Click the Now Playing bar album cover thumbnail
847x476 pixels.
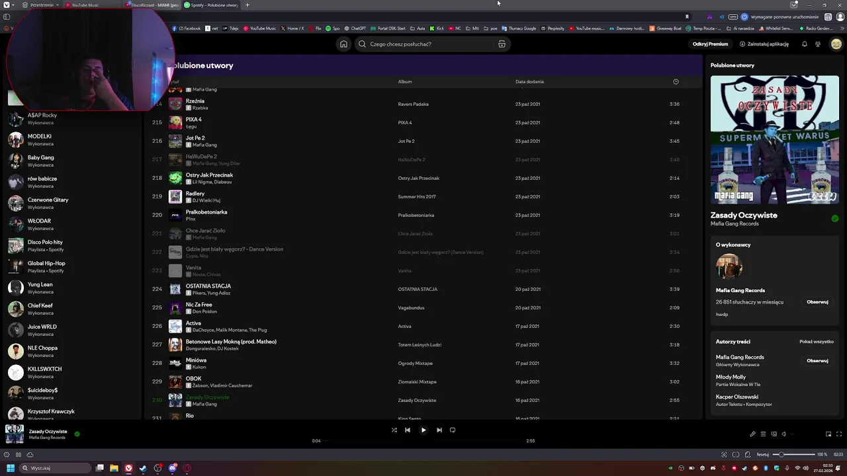pyautogui.click(x=15, y=434)
